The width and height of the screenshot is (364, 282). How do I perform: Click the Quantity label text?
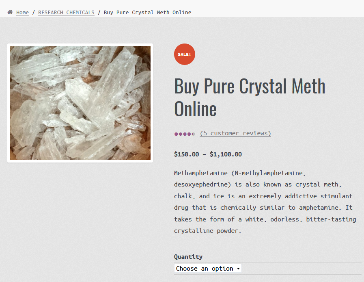pyautogui.click(x=188, y=257)
